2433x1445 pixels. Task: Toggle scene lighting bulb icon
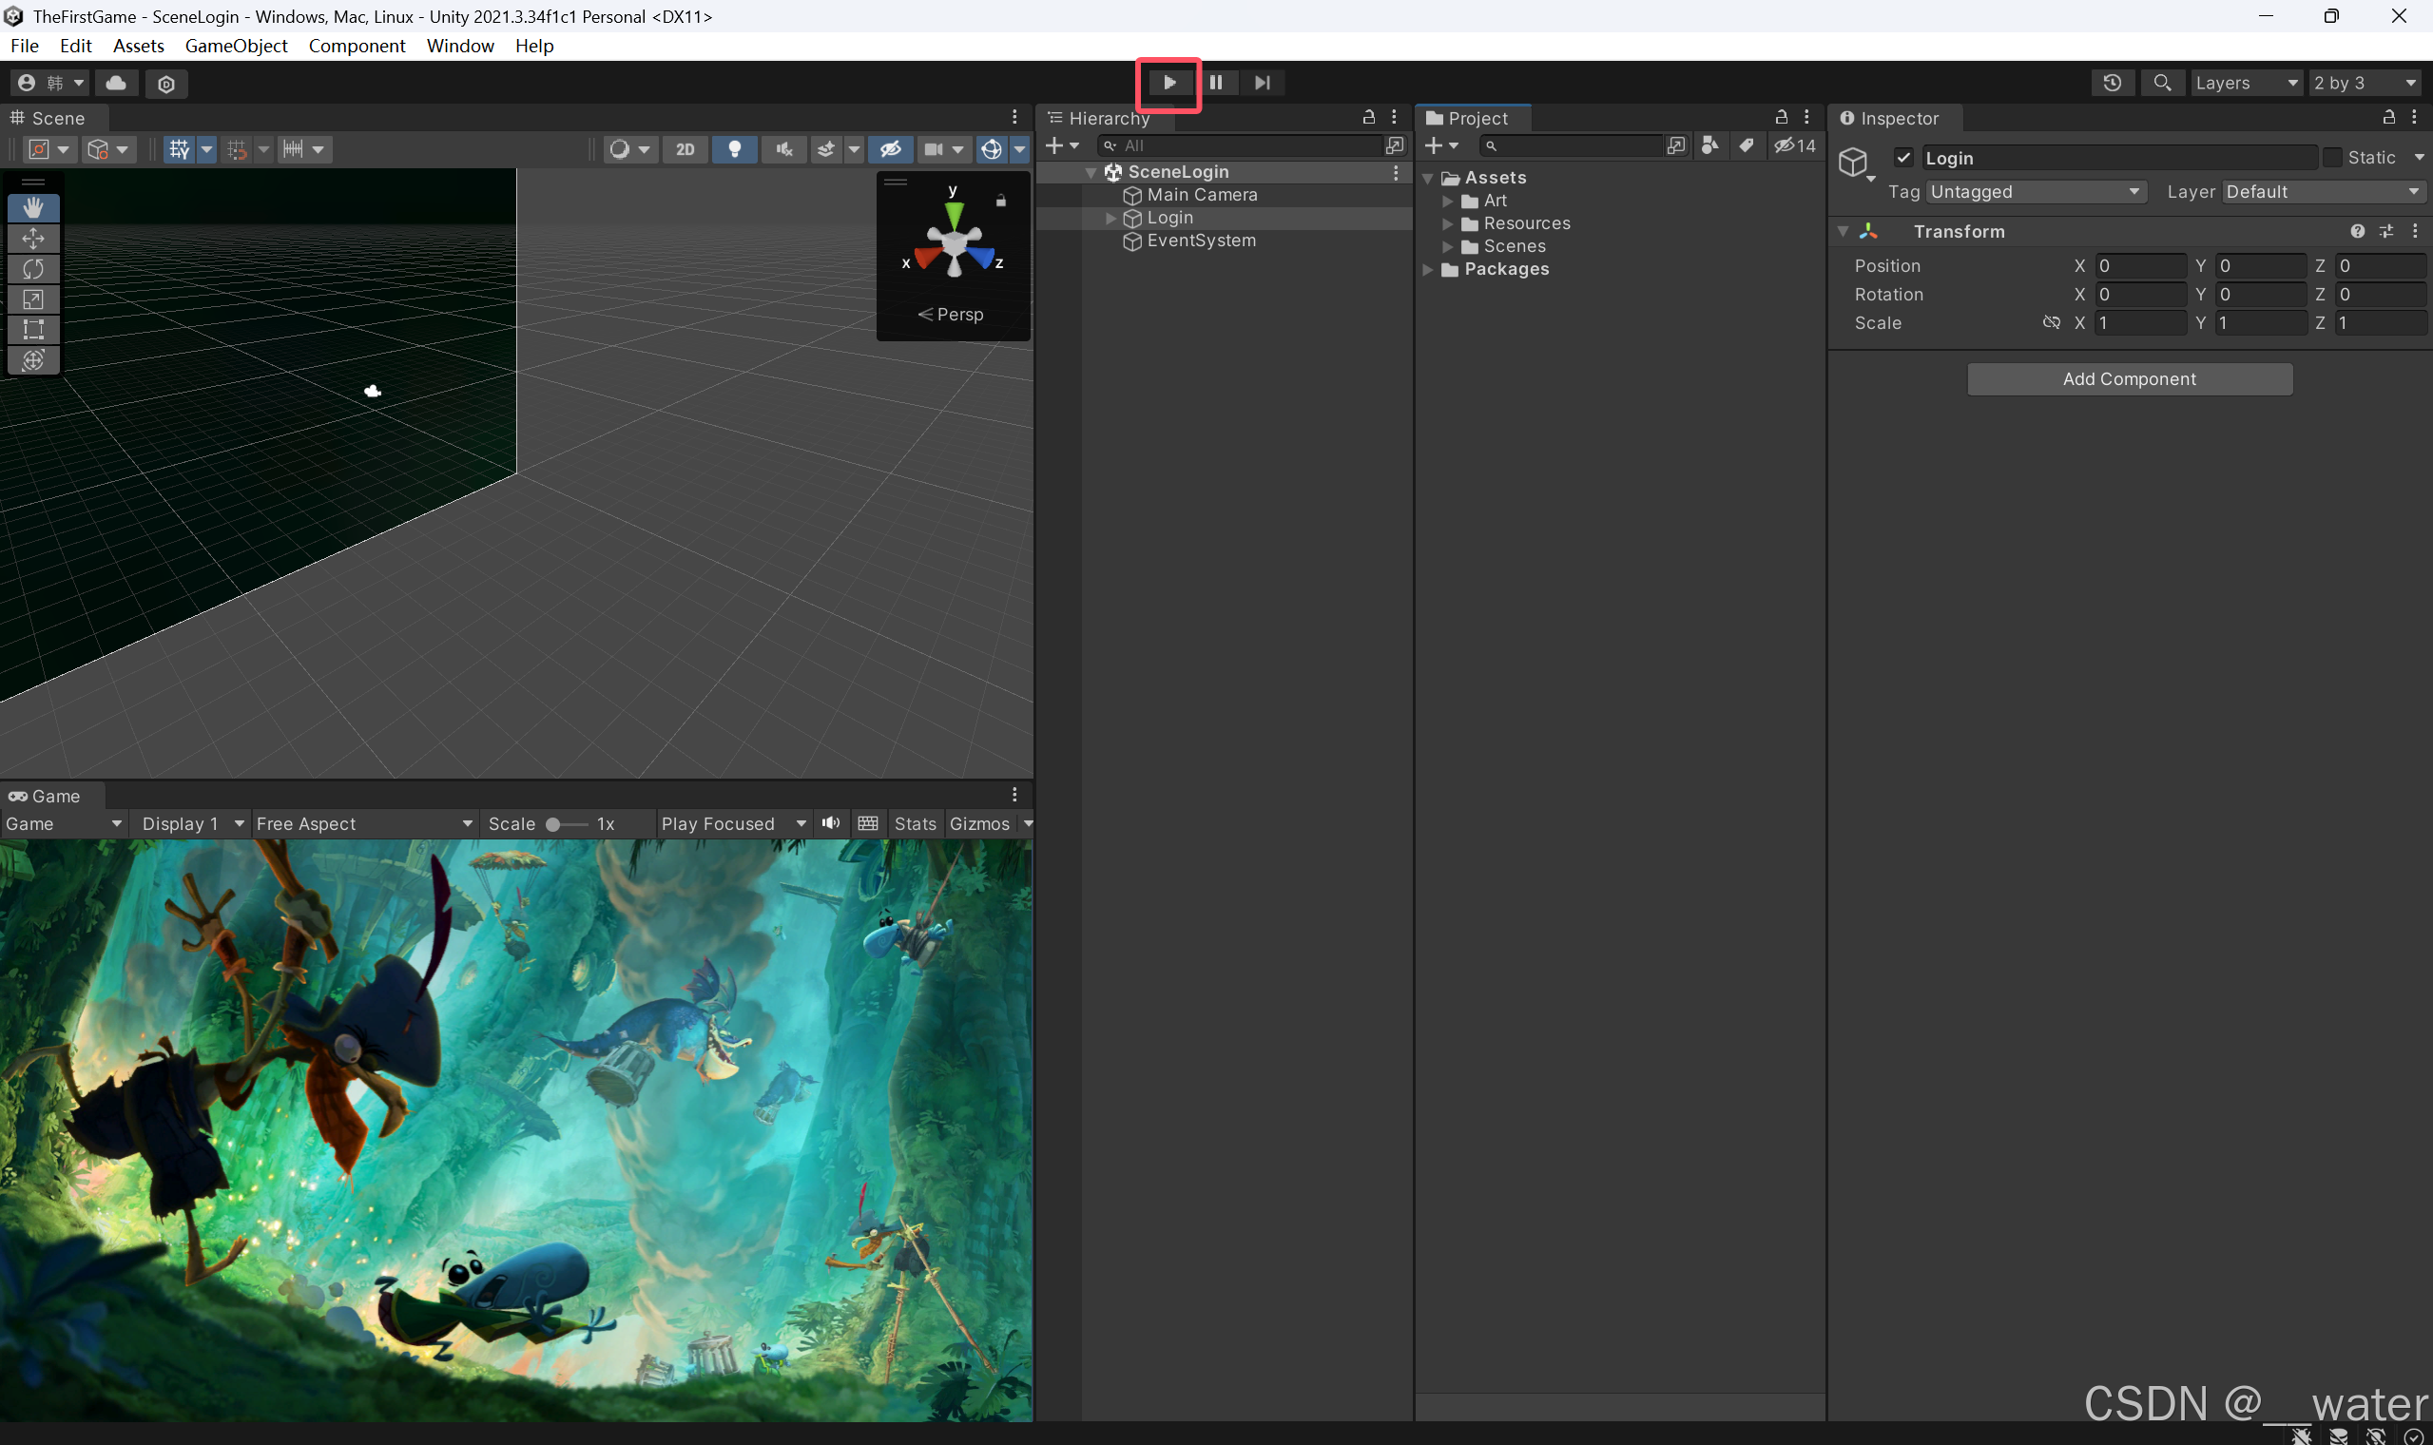(x=735, y=149)
